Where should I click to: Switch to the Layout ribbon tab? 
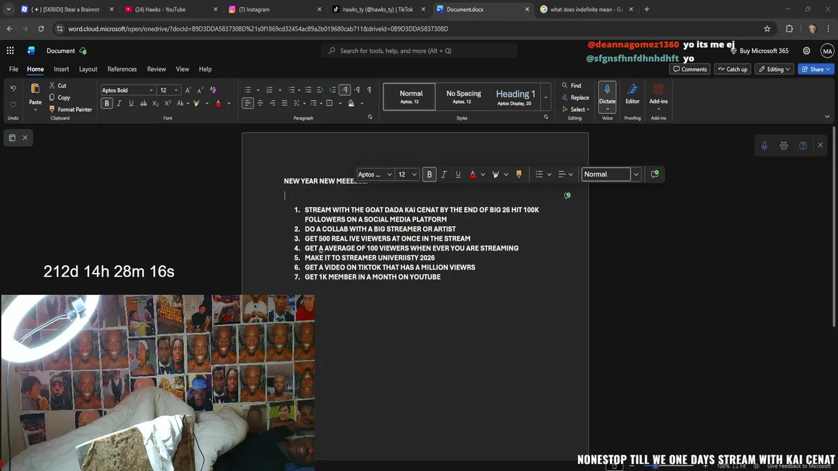click(88, 69)
